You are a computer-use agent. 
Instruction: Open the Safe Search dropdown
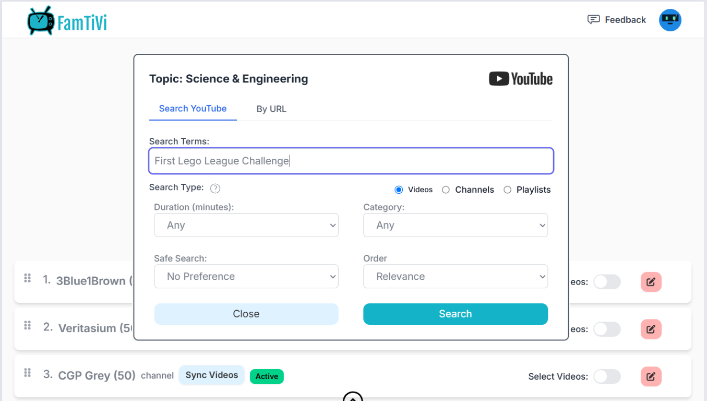(x=246, y=276)
